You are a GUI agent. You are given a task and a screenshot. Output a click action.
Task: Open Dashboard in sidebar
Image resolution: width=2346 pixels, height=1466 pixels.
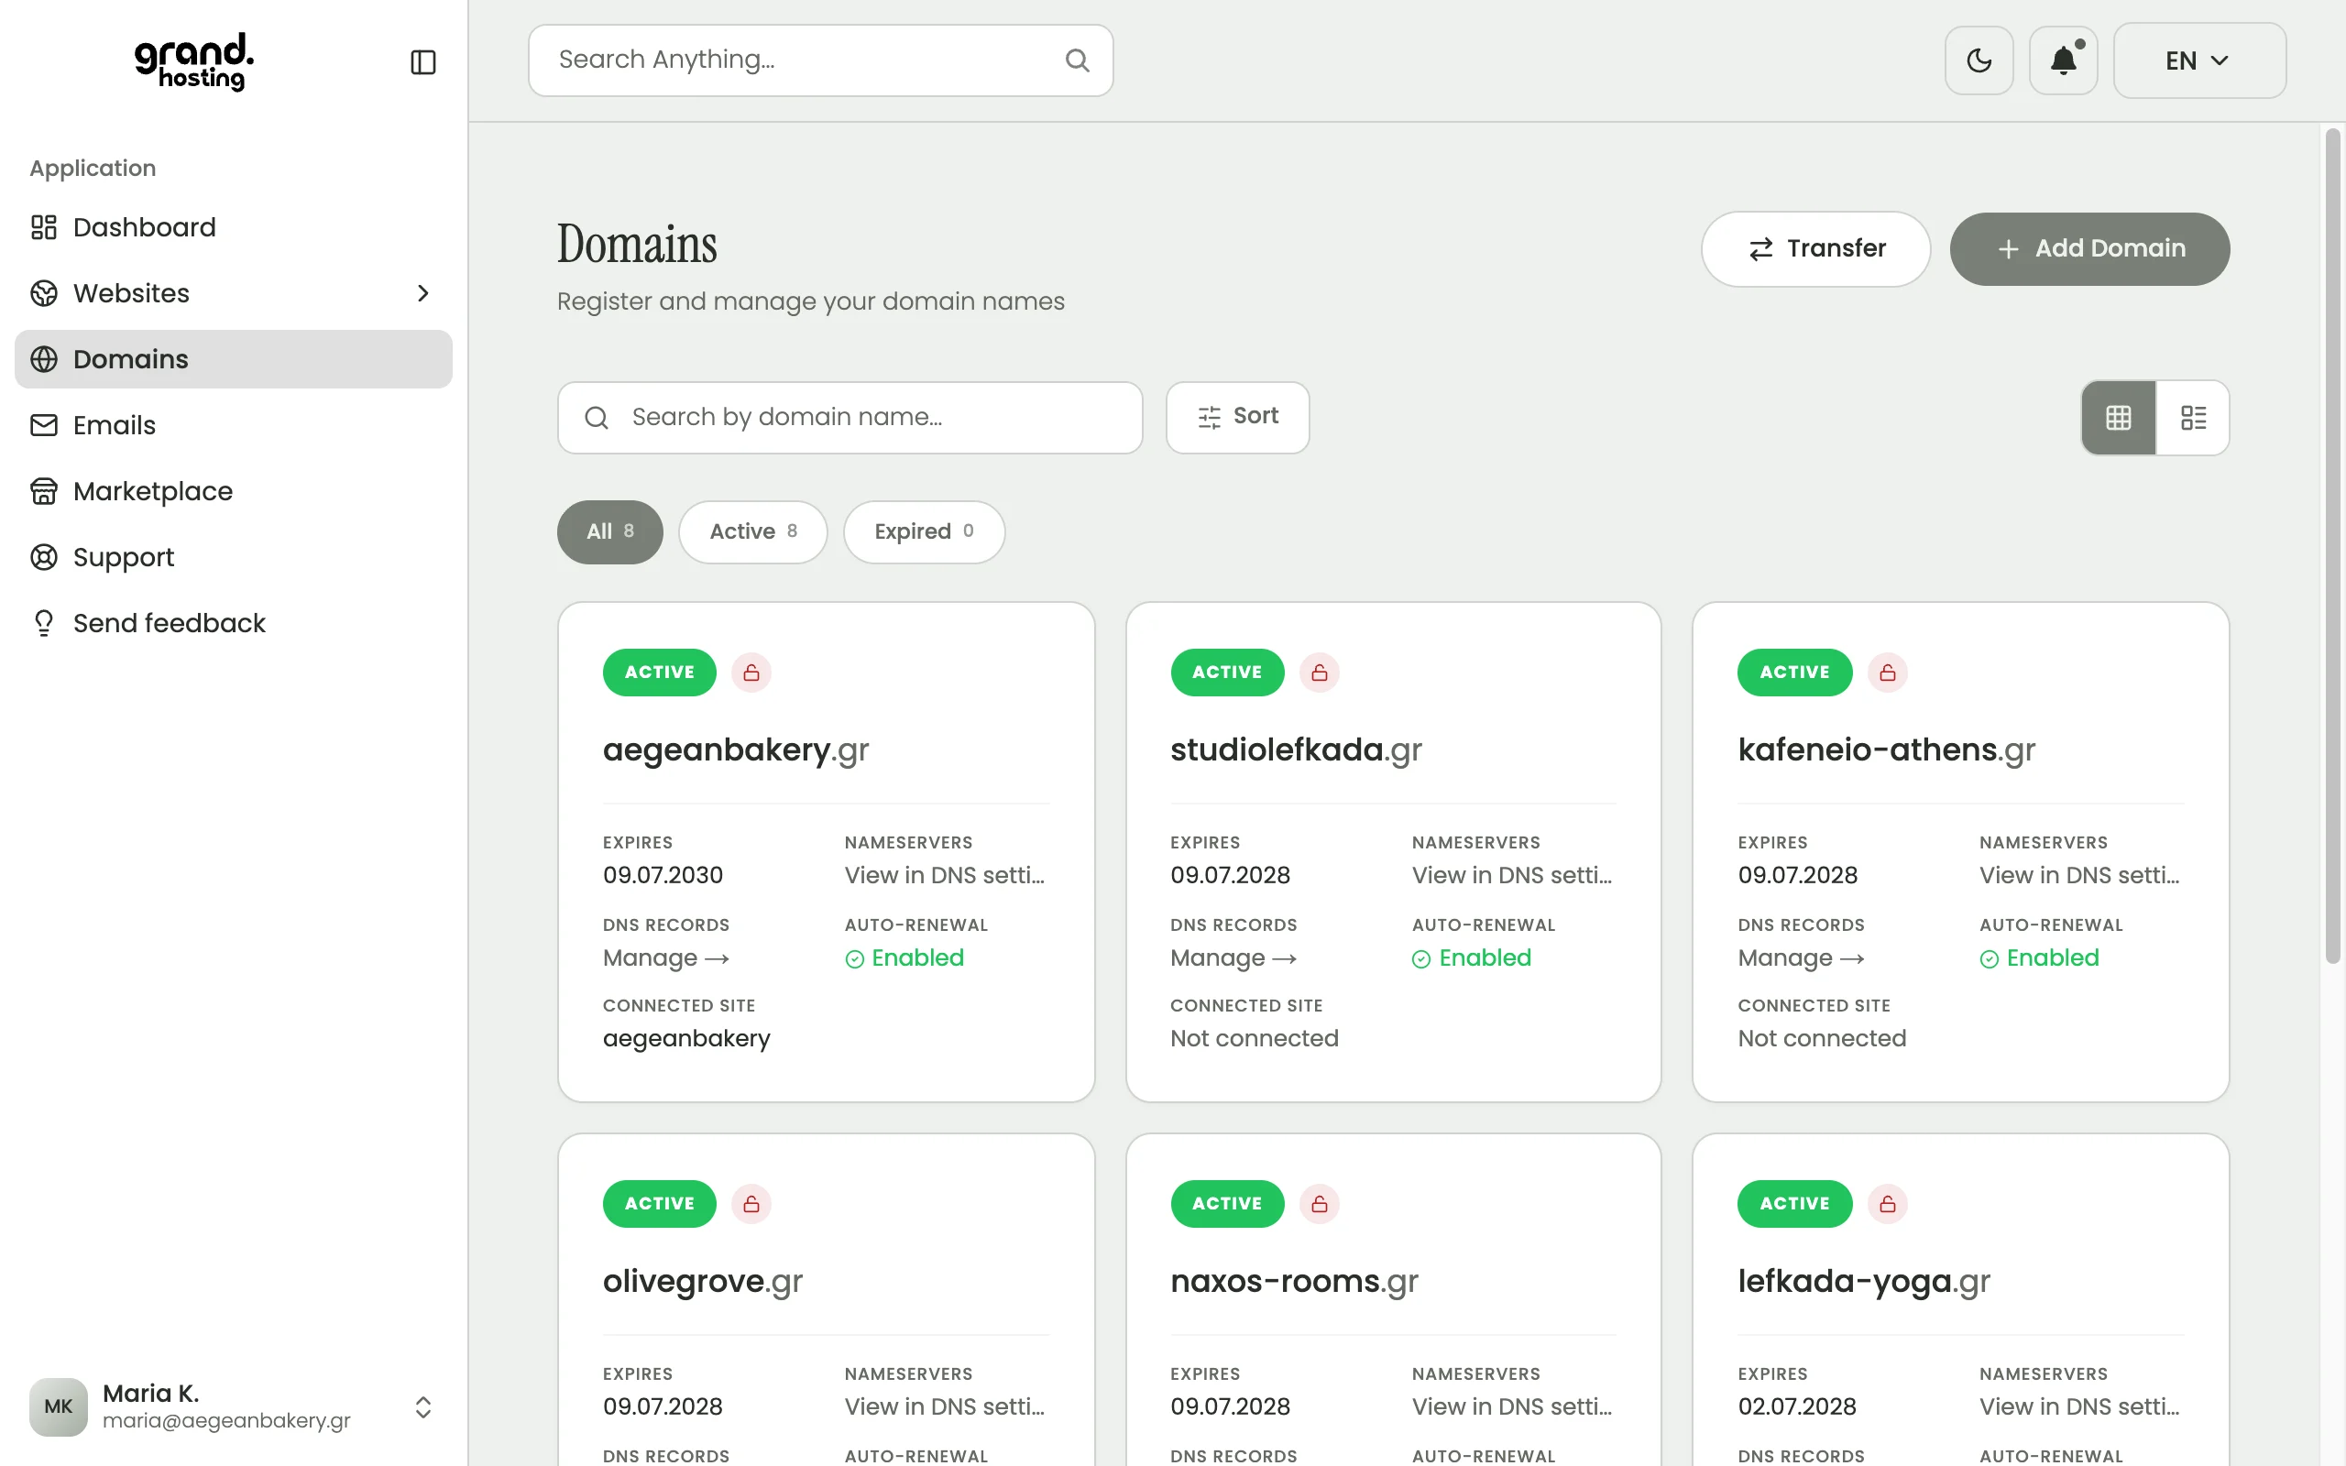[233, 227]
